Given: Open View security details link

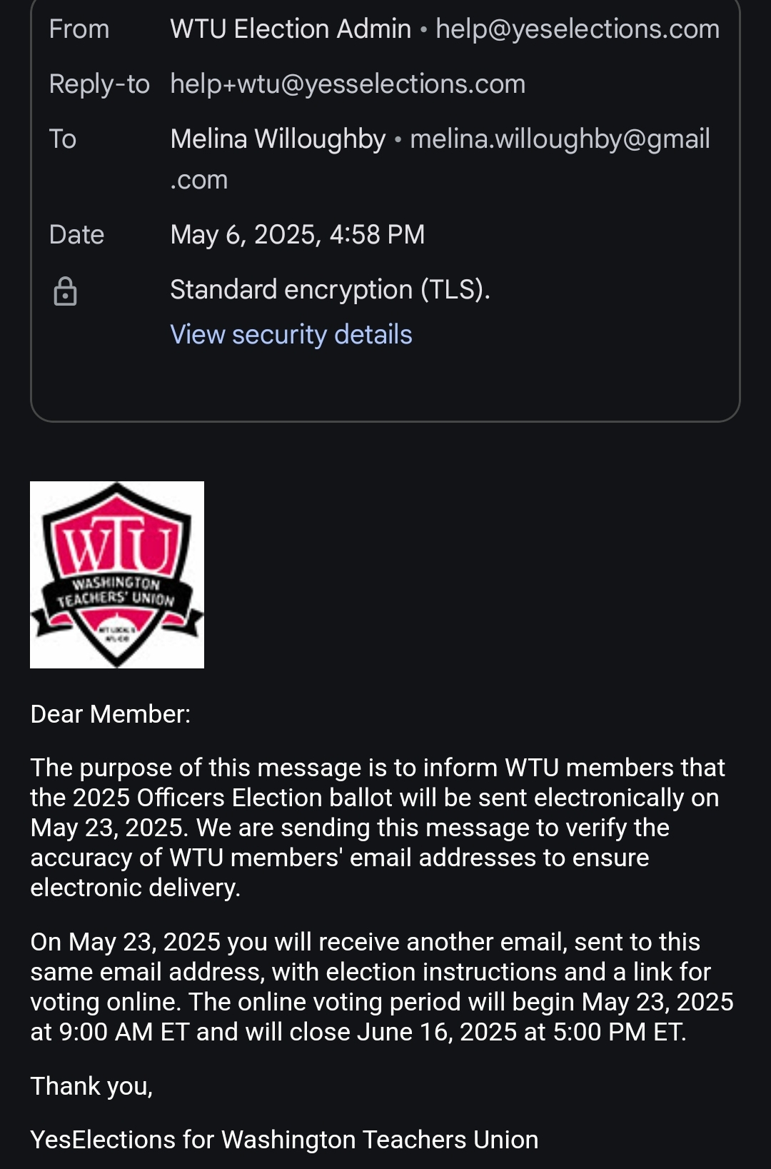Looking at the screenshot, I should point(291,334).
